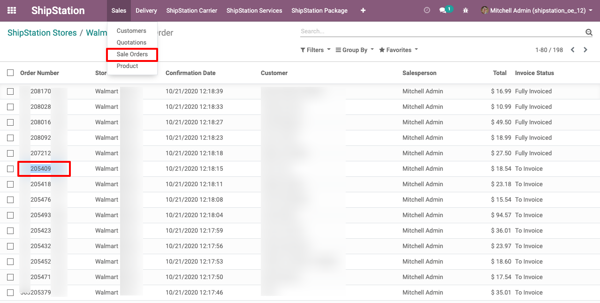This screenshot has width=600, height=303.
Task: Open the ShipStation Carrier menu
Action: tap(192, 10)
